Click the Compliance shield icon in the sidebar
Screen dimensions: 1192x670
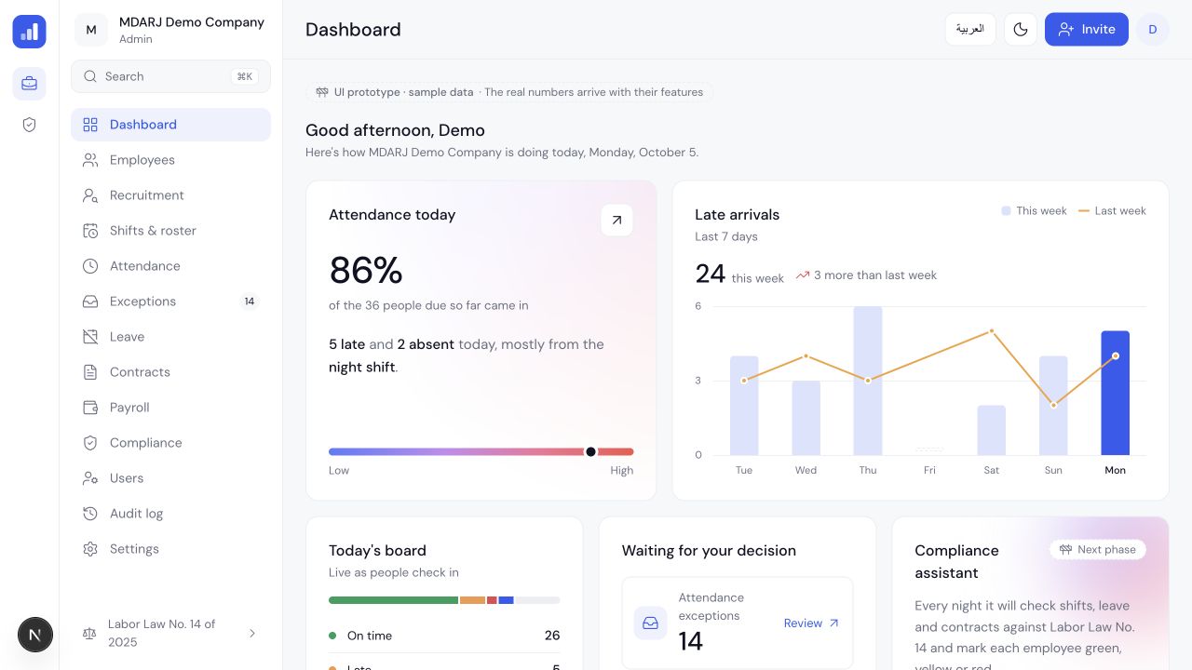90,443
